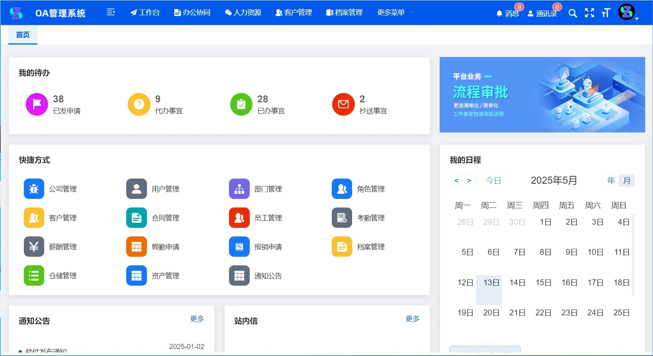Select 月 view in 我的日程 calendar
Viewport: 653px width, 356px height.
(626, 180)
